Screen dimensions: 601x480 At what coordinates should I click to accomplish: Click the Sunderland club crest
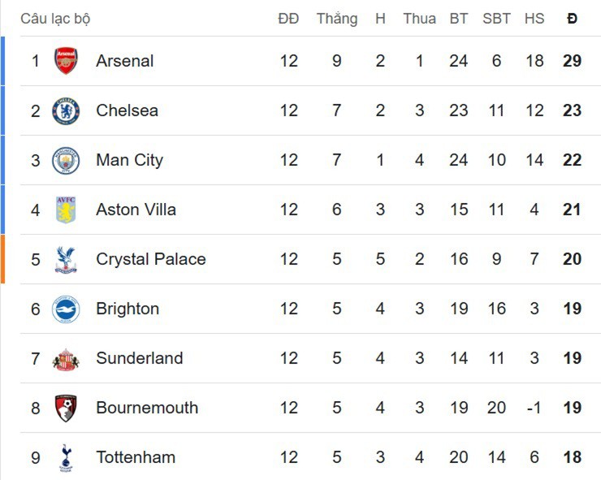coord(66,358)
